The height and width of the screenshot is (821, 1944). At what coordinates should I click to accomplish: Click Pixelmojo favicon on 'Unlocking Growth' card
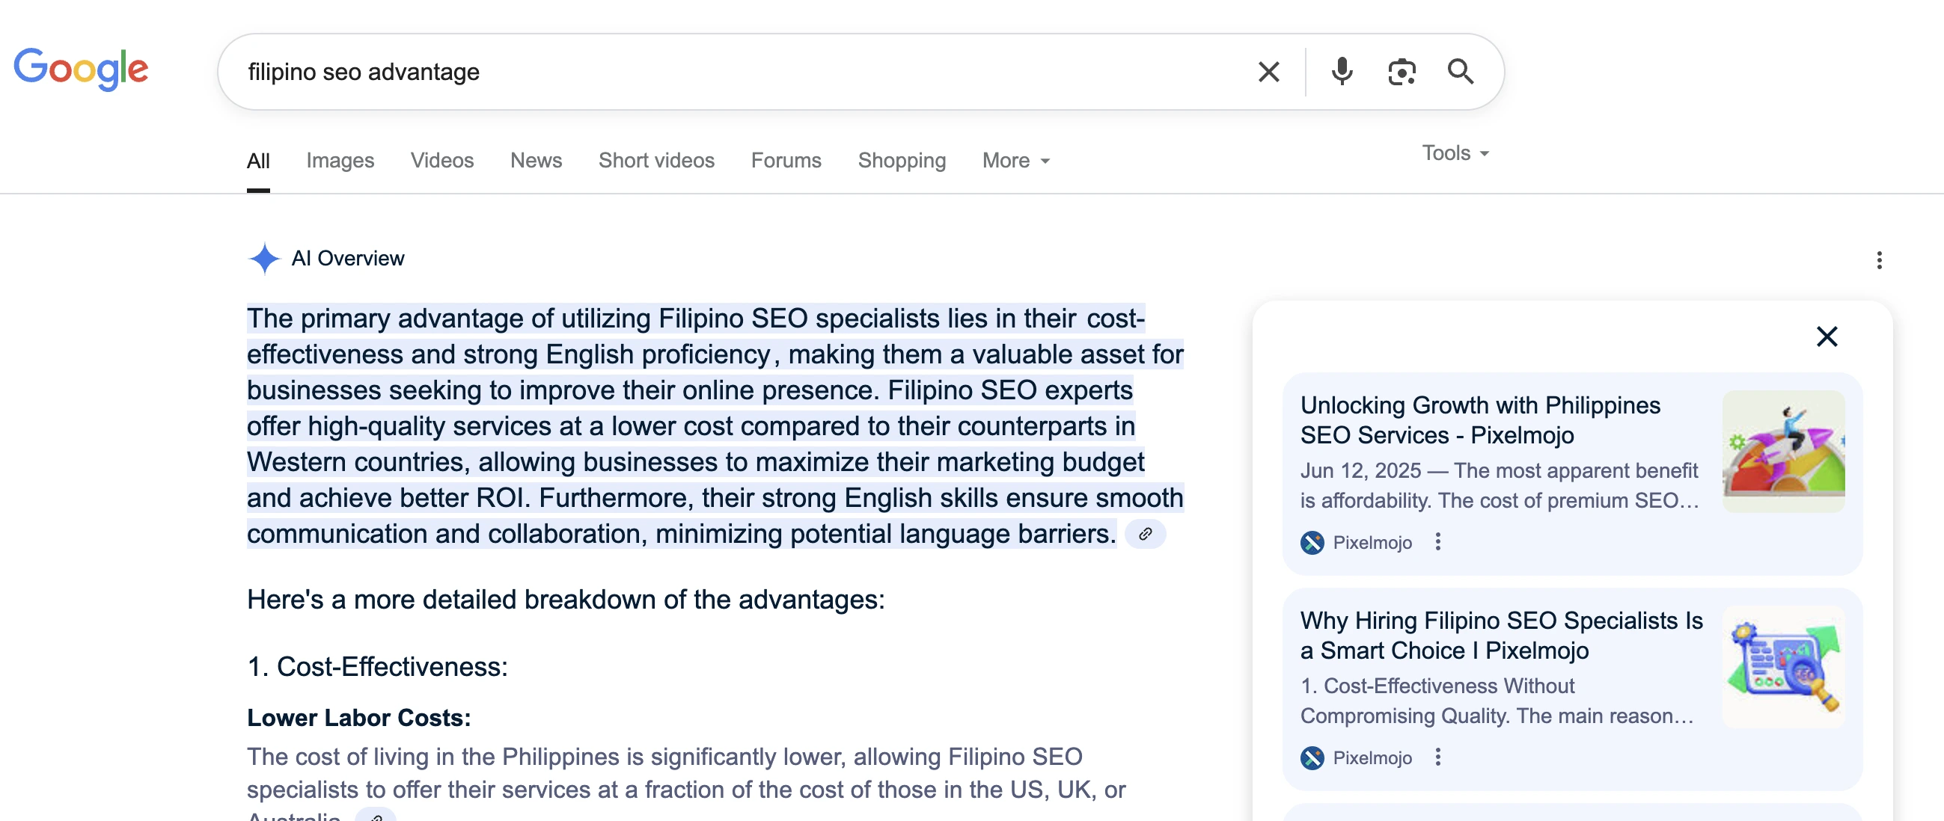click(1312, 542)
